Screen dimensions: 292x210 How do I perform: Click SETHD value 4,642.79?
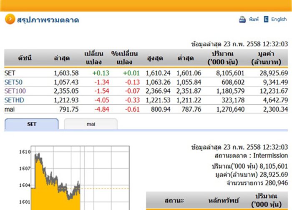coord(275,100)
